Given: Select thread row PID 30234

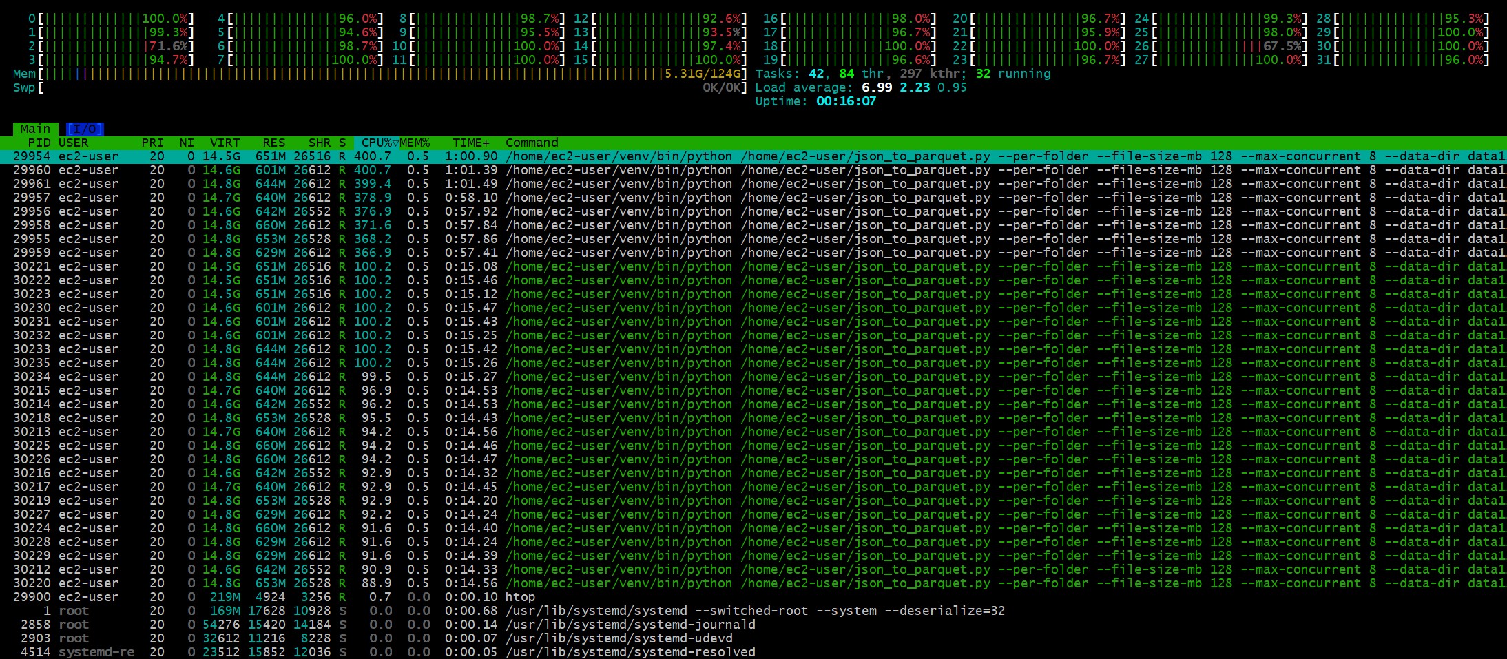Looking at the screenshot, I should tap(753, 377).
